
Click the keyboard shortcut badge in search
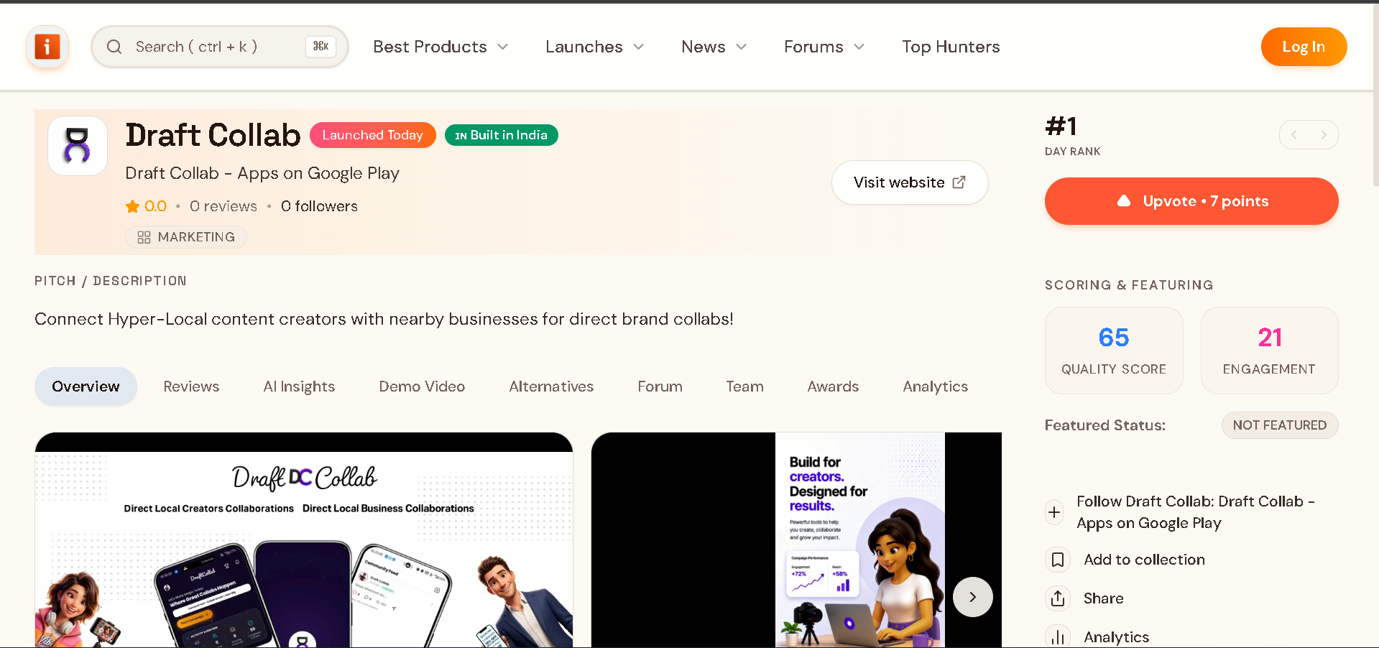point(320,47)
